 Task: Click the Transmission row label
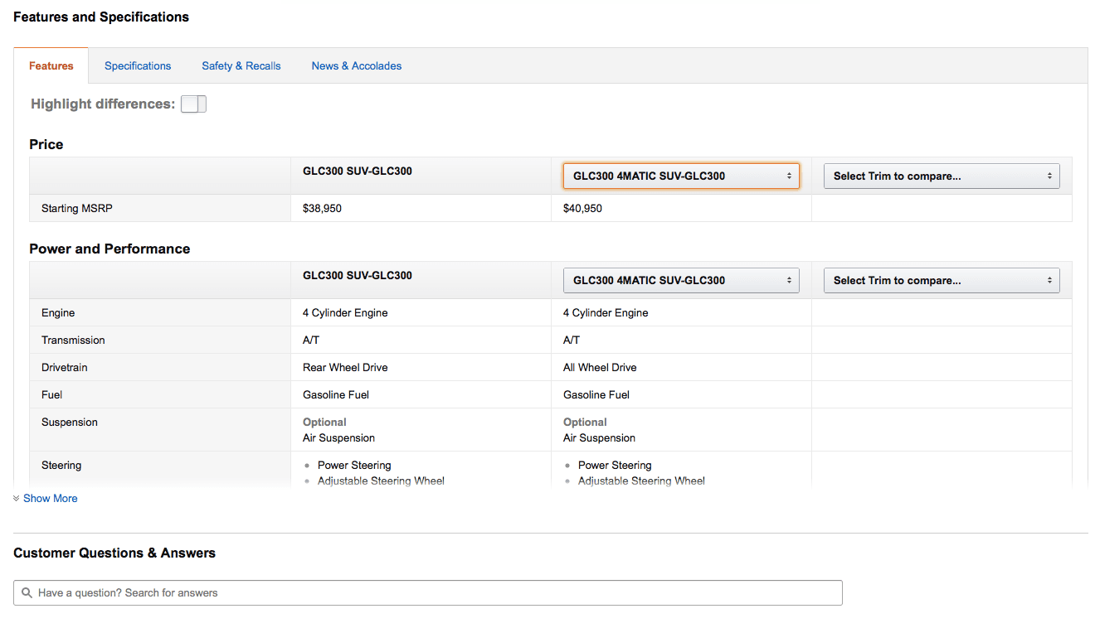pos(73,341)
